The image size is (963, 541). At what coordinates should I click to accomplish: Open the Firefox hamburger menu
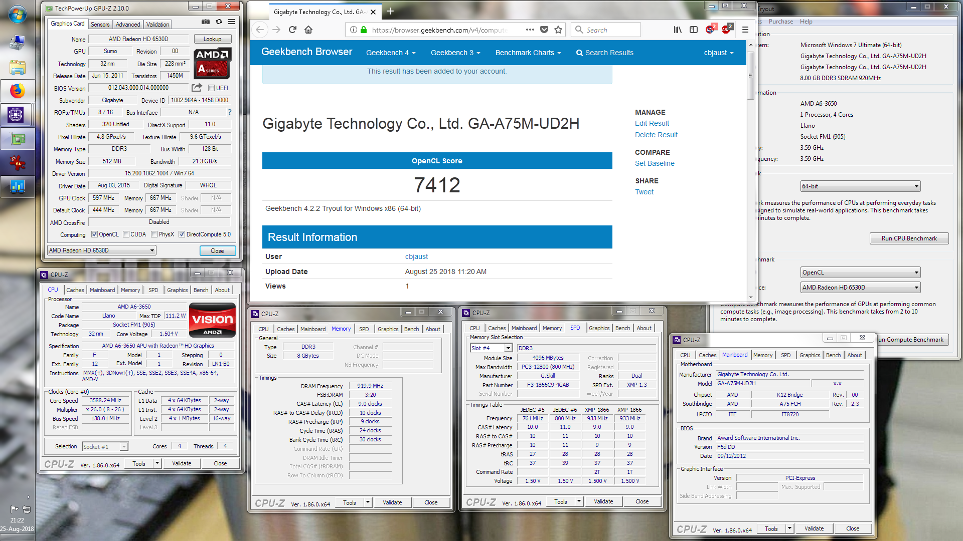click(745, 30)
